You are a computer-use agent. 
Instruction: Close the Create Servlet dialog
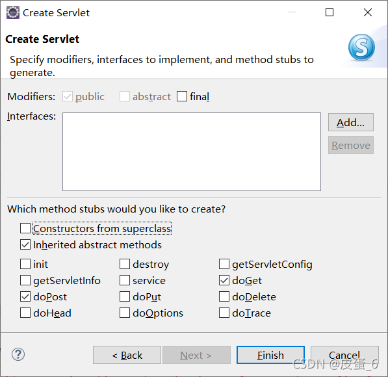[368, 12]
